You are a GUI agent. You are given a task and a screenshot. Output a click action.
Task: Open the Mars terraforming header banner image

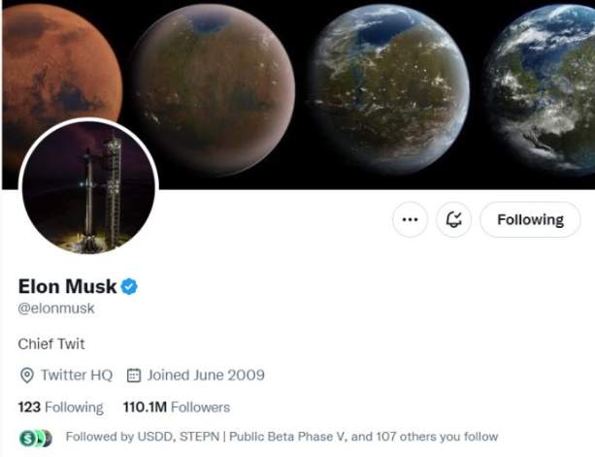point(297,95)
